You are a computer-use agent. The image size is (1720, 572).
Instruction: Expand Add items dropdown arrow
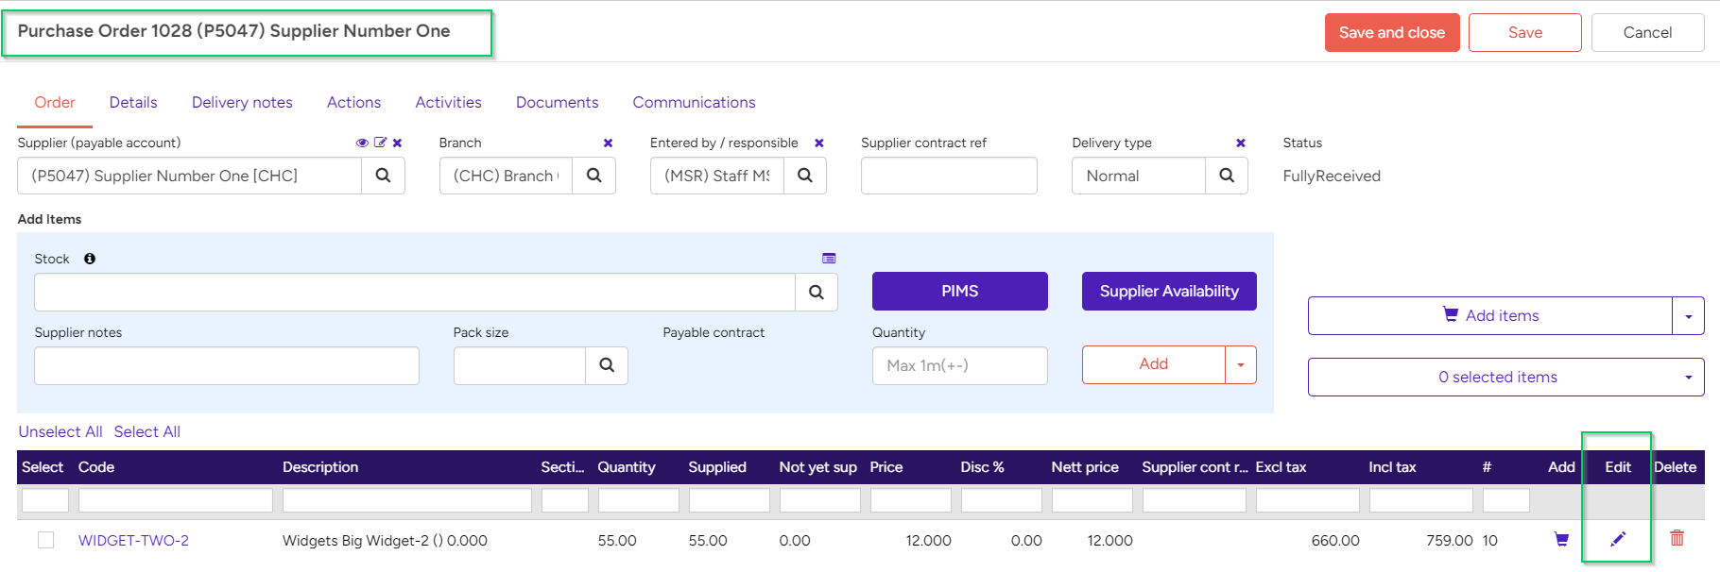click(x=1689, y=316)
